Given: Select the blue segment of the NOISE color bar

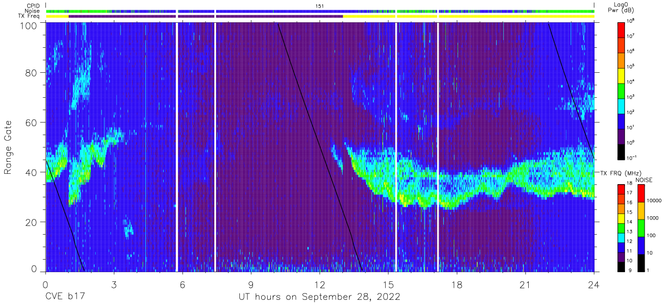Looking at the screenshot, I should [641, 245].
